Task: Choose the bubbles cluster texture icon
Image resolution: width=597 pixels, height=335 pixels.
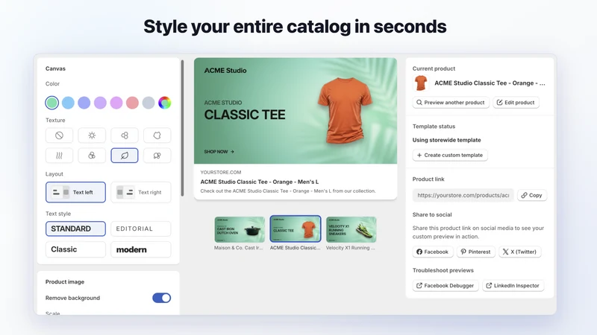Action: 125,135
